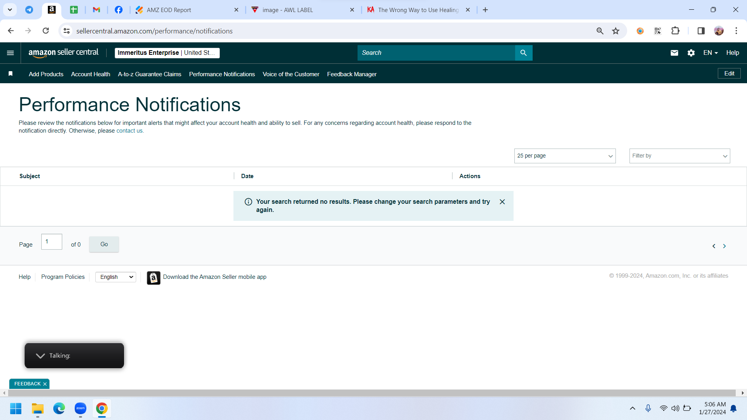Open Chrome three-dot menu
747x420 pixels.
click(x=736, y=31)
